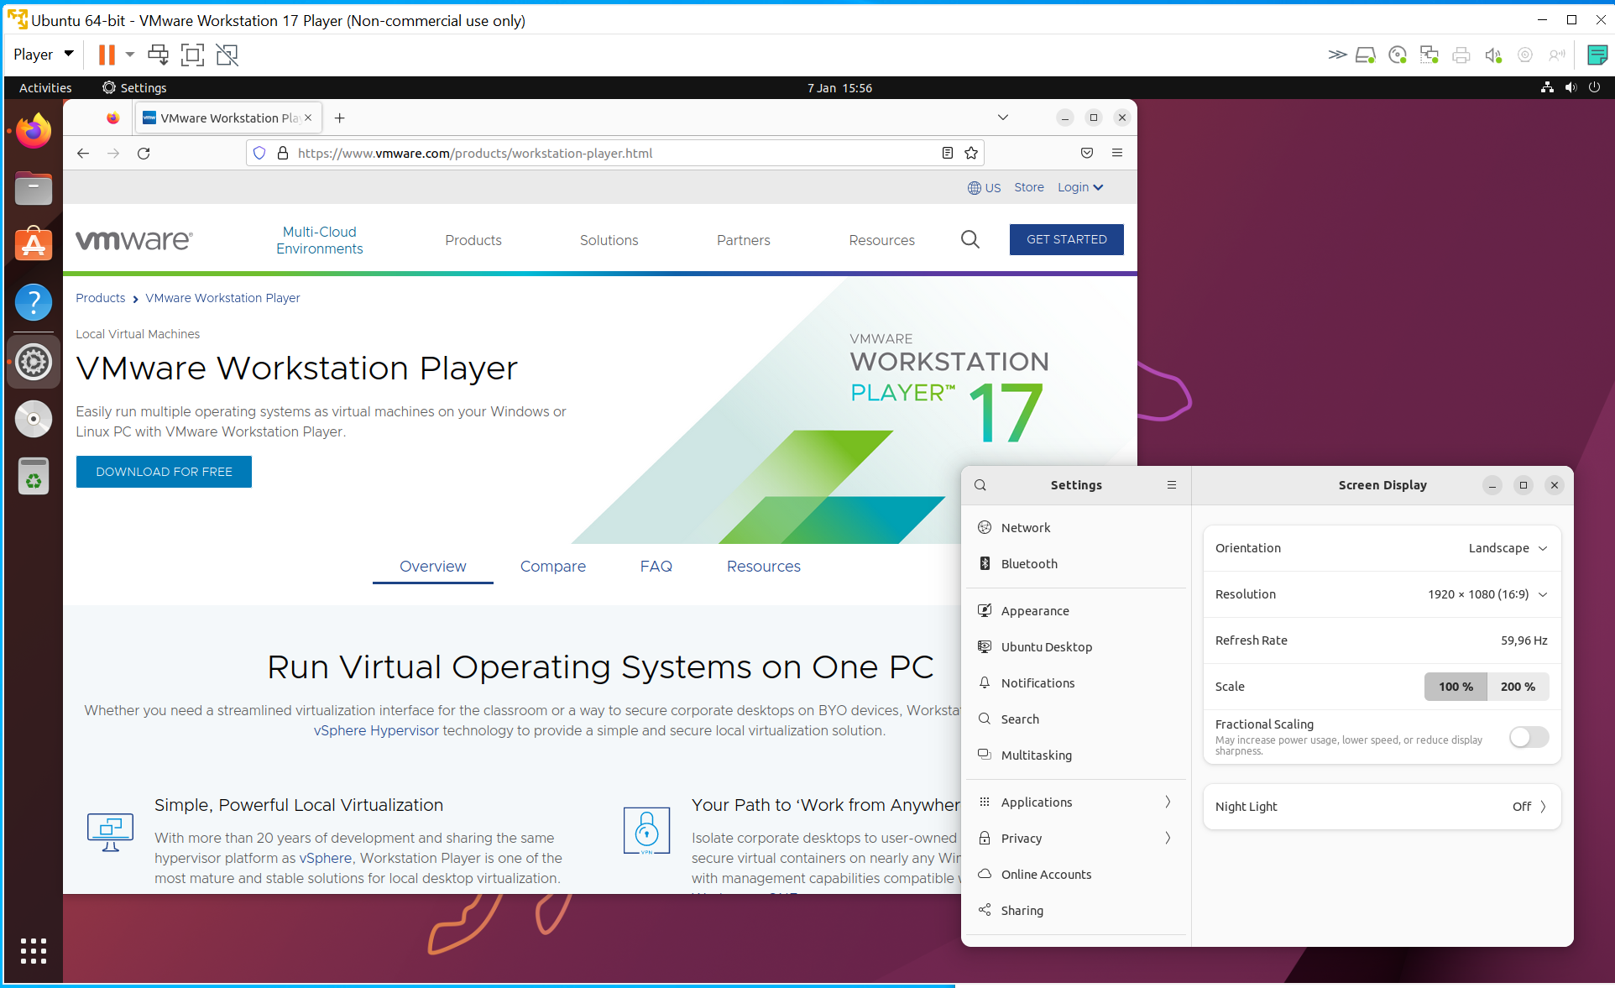The image size is (1615, 988).
Task: Open the Resources tab below the banner
Action: [763, 567]
